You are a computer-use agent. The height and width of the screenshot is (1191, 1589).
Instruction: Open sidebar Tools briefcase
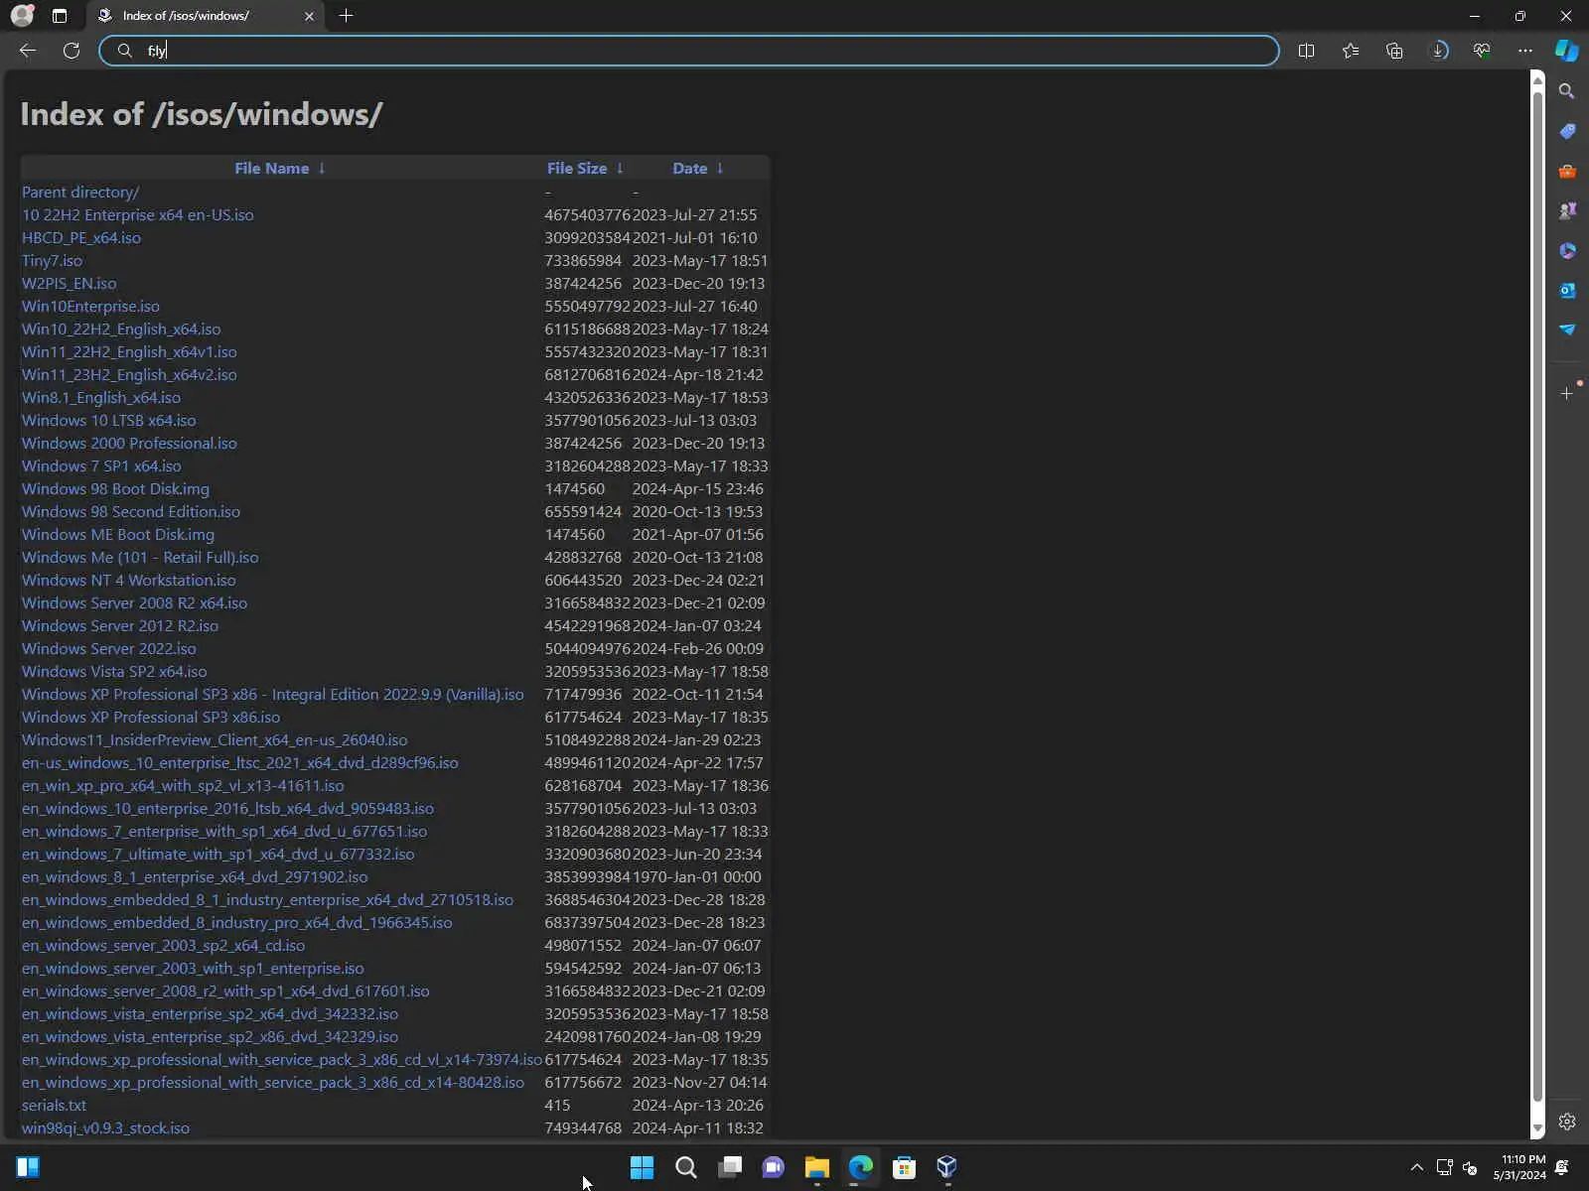(x=1567, y=171)
